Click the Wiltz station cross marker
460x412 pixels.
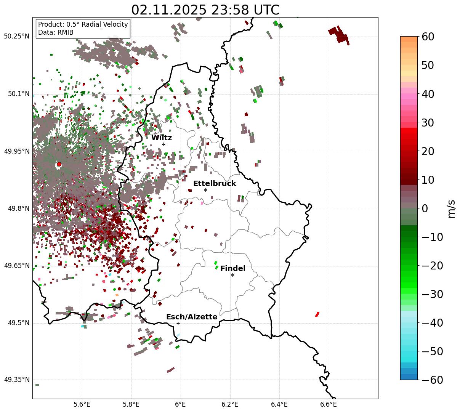coord(163,144)
